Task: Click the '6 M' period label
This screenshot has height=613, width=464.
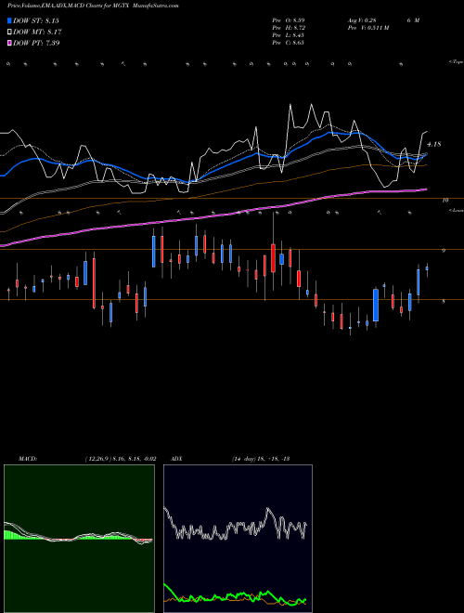Action: [x=413, y=20]
